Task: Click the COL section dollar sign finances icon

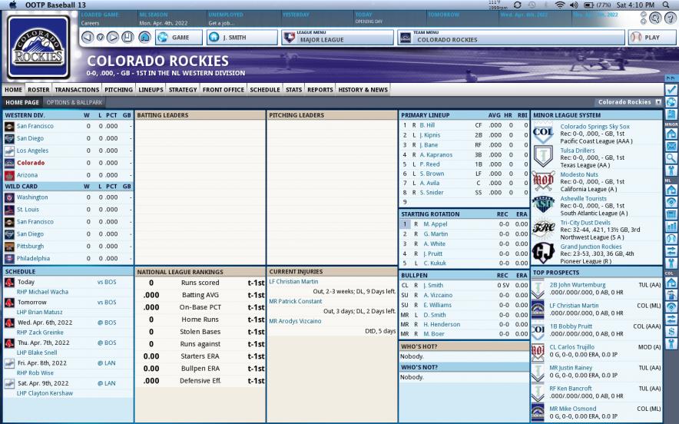Action: tap(671, 332)
